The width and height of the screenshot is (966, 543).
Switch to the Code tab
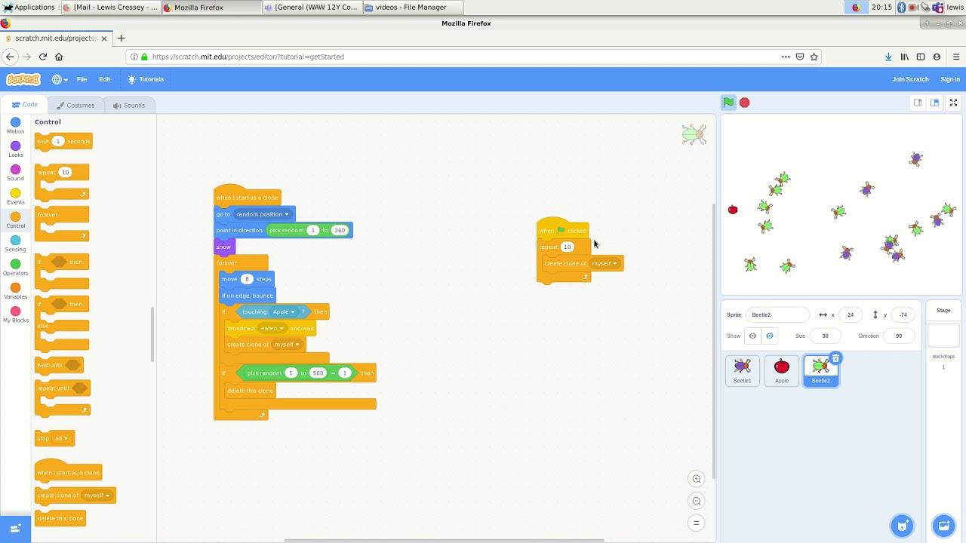click(24, 105)
